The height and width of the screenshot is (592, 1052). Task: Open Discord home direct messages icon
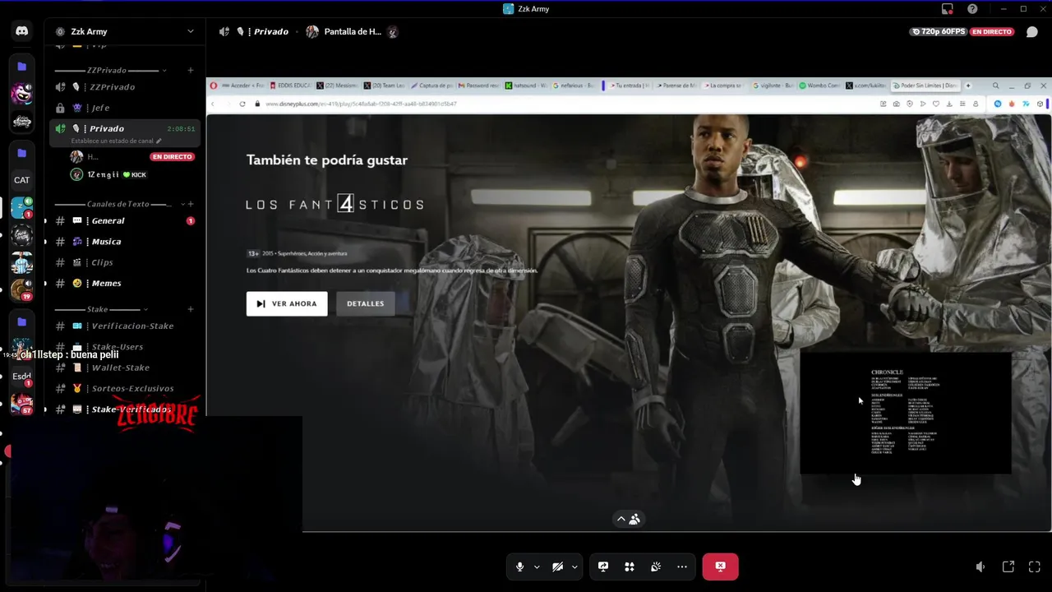click(22, 31)
